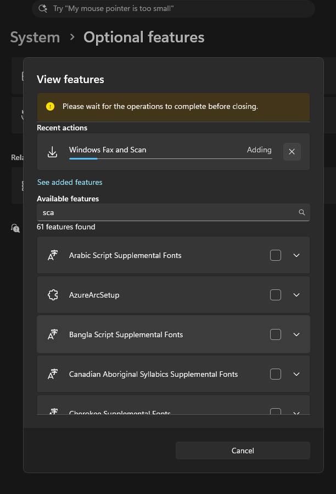This screenshot has width=336, height=494.
Task: Click the font icon for Canadian Aboriginal Syllabics
Action: click(53, 374)
